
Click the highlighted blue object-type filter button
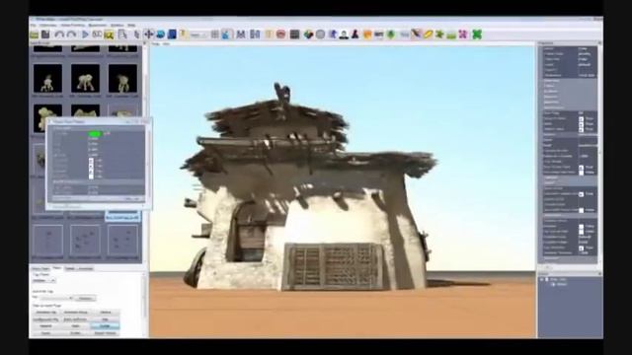coord(105,326)
